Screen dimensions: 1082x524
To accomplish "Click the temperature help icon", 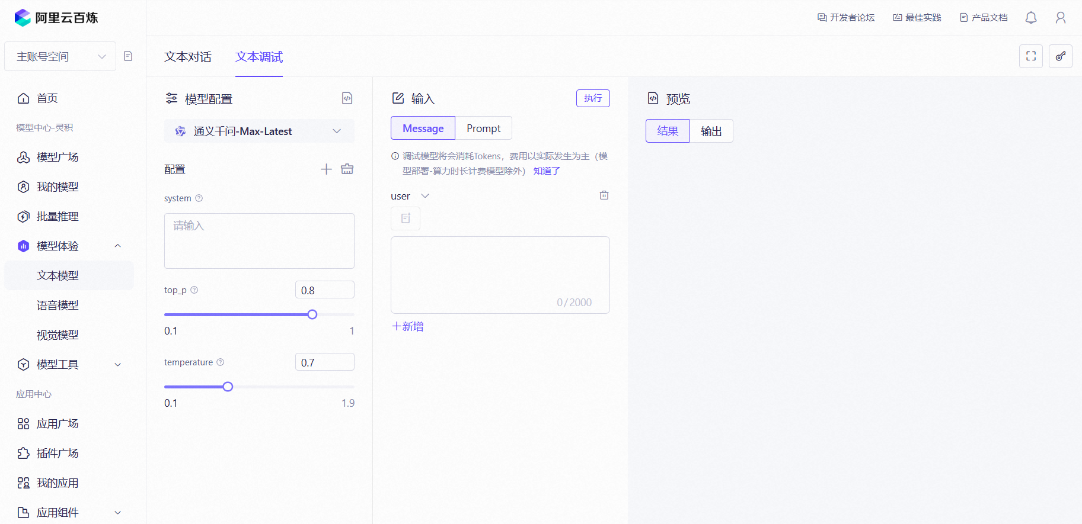I will 221,362.
